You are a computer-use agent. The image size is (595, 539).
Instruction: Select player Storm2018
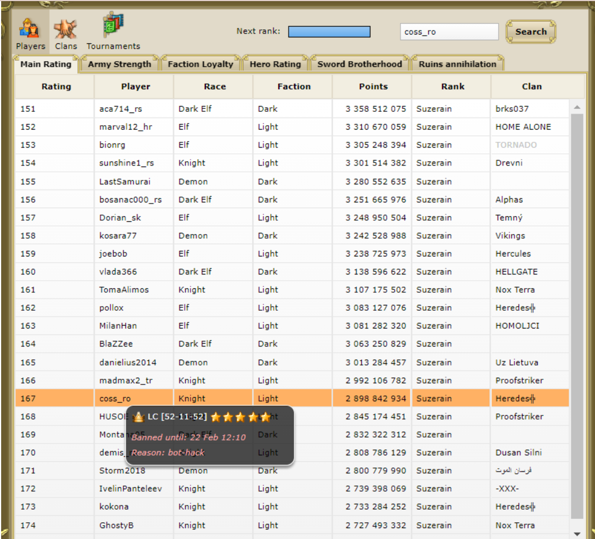point(122,470)
